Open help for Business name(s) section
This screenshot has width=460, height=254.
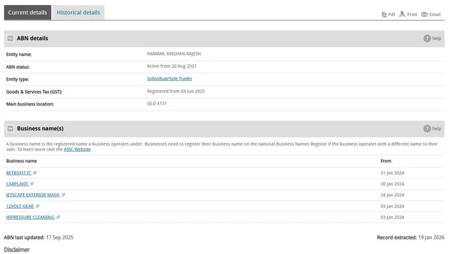click(x=432, y=129)
